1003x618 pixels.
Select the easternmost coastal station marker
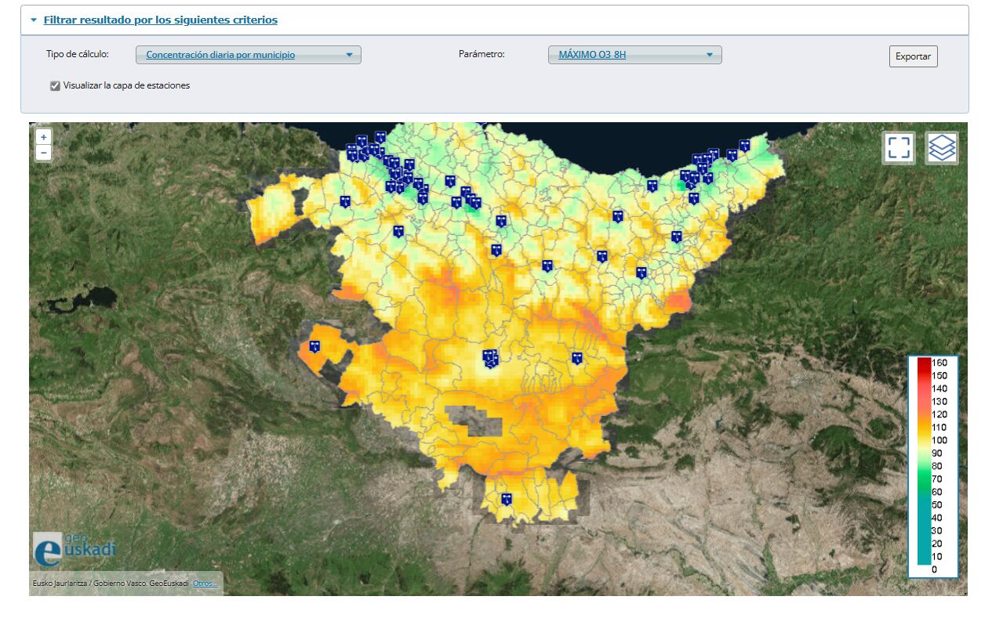(x=744, y=146)
